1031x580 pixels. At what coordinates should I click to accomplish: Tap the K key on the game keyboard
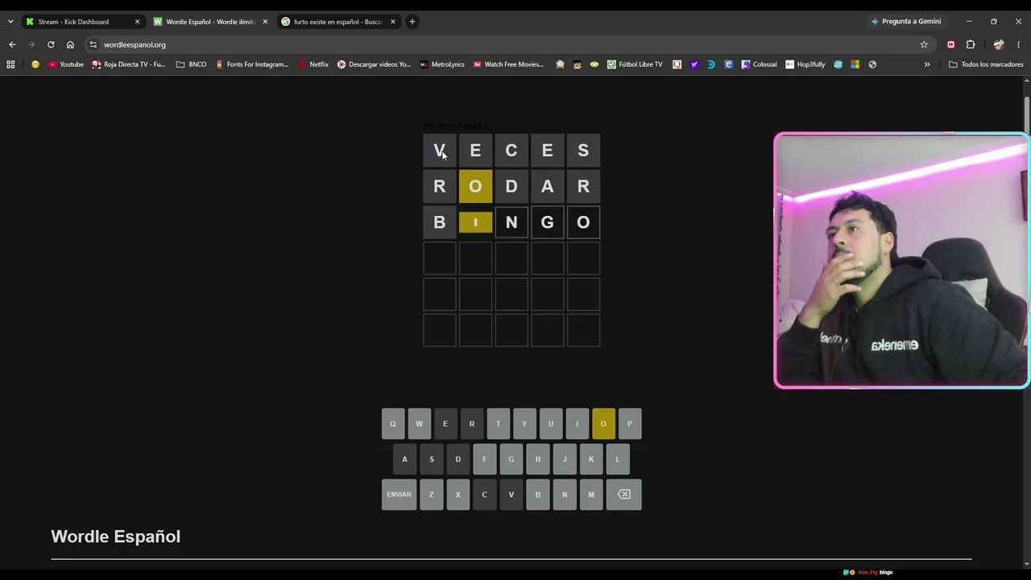point(590,459)
